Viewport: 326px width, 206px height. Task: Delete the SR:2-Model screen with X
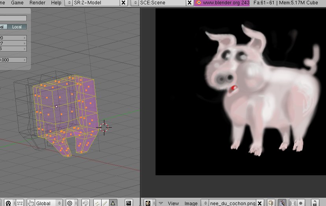123,3
